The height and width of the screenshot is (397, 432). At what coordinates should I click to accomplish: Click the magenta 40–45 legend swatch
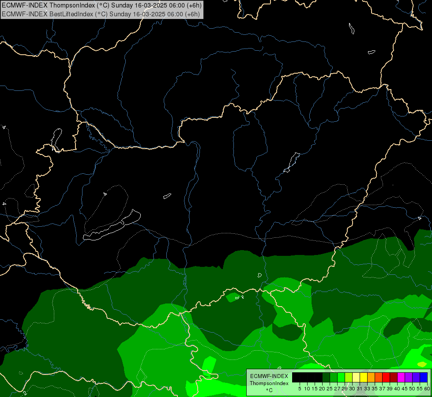[x=402, y=377]
